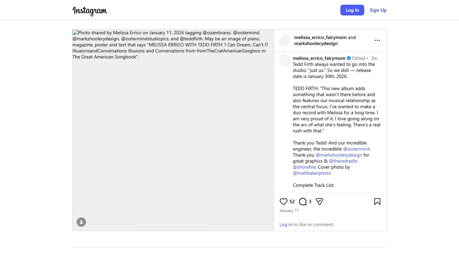Image resolution: width=459 pixels, height=258 pixels.
Task: Open @mattbakerphoto profile link
Action: (312, 173)
